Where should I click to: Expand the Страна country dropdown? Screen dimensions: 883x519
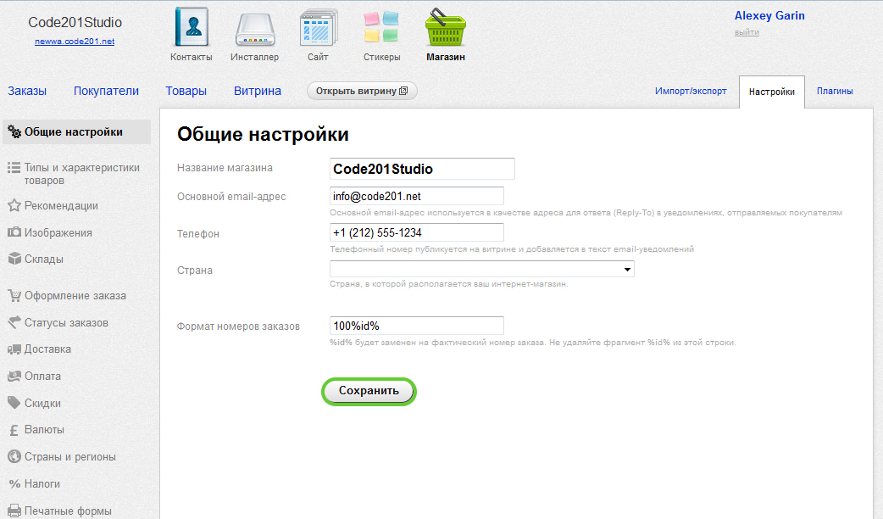481,269
